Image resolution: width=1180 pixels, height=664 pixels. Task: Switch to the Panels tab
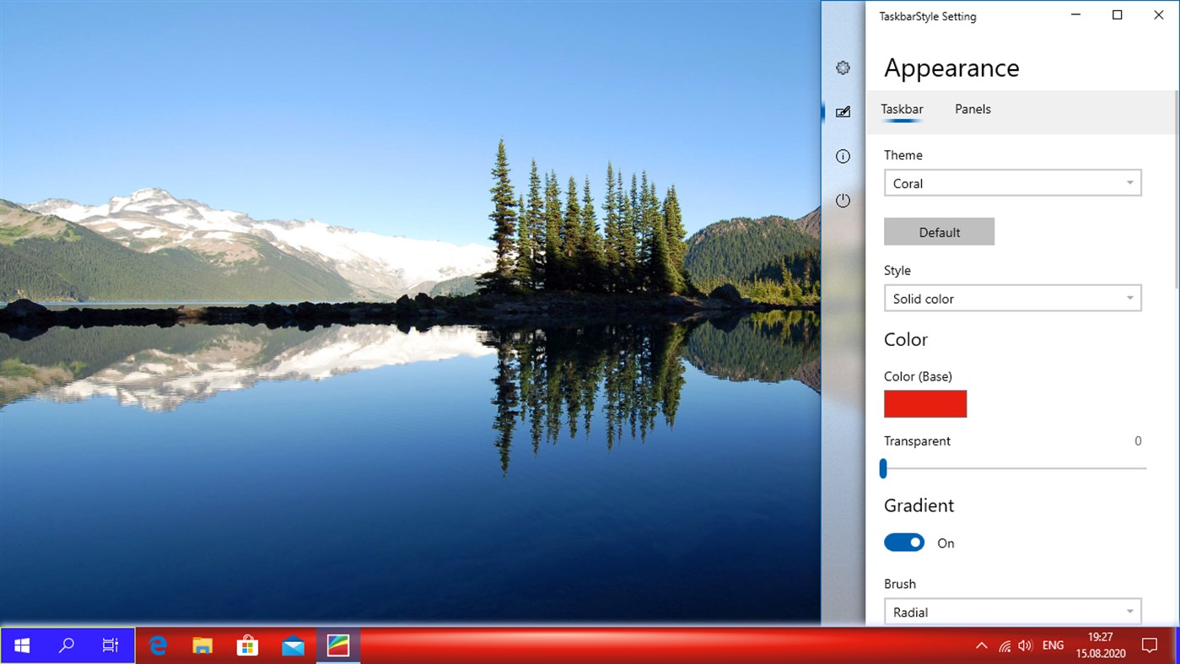pyautogui.click(x=972, y=109)
